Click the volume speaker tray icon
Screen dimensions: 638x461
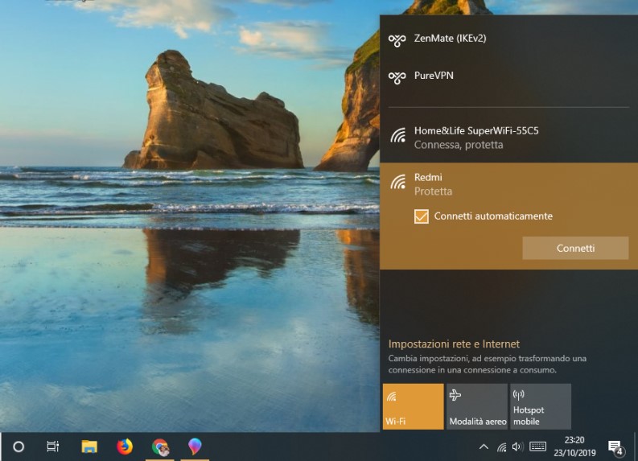pyautogui.click(x=517, y=447)
